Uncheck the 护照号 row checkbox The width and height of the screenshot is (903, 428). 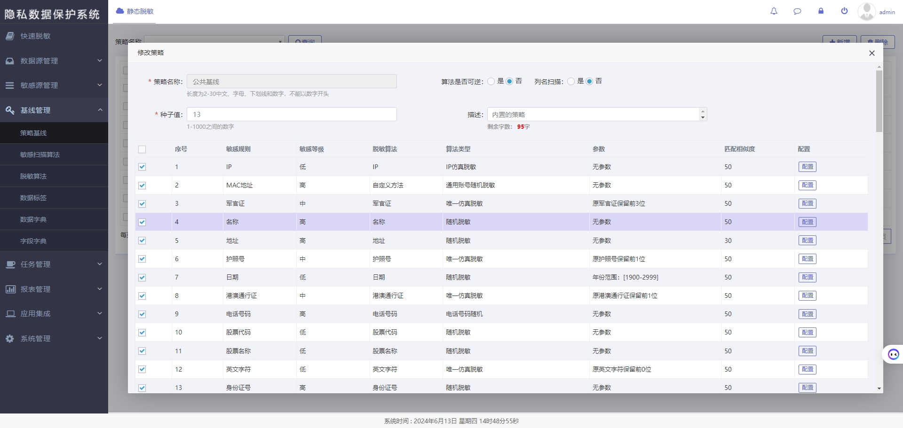(x=142, y=259)
